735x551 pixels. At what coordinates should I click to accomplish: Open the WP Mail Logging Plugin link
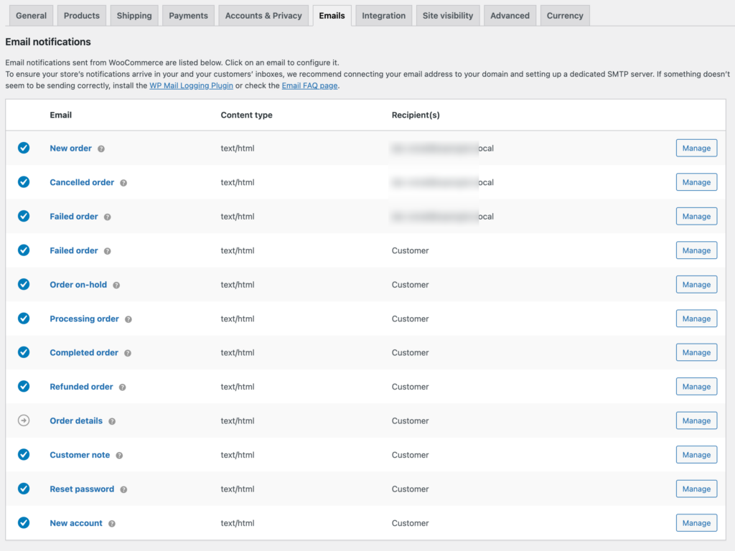point(191,85)
